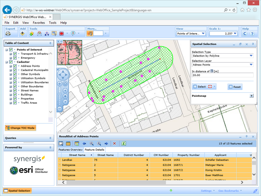Click the map zoom out minus button

pos(60,108)
